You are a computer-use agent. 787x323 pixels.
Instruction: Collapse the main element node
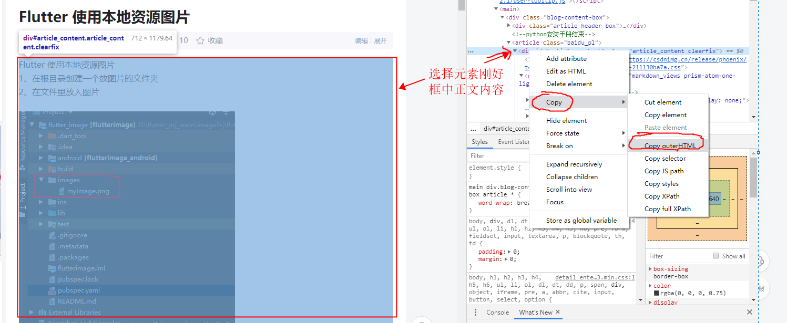pos(496,9)
